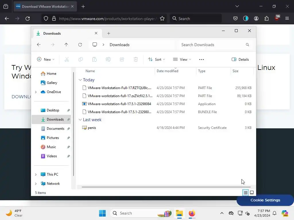Select Downloads in navigation pane
Screen dimensions: 294x220
coord(51,119)
